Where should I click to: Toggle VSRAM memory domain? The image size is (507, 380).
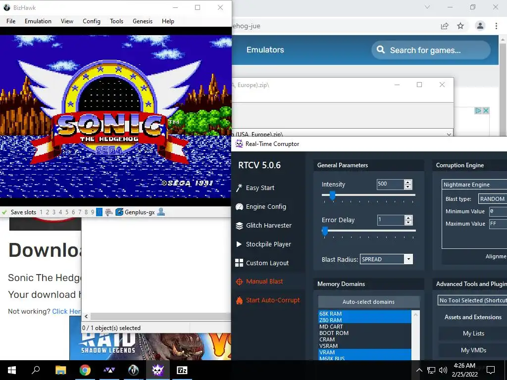coord(365,346)
